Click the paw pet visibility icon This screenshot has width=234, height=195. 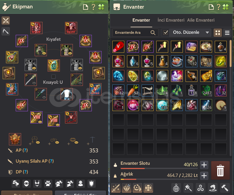(x=48, y=184)
